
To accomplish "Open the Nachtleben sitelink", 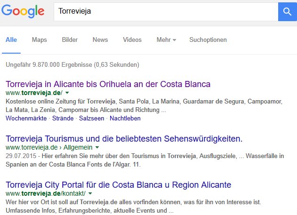I will pyautogui.click(x=125, y=118).
